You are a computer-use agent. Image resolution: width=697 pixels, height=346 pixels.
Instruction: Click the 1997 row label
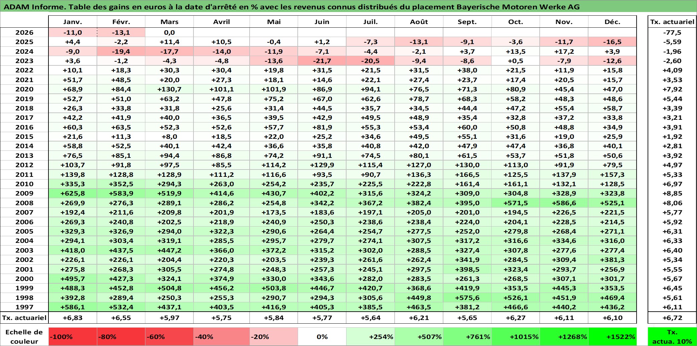[24, 307]
